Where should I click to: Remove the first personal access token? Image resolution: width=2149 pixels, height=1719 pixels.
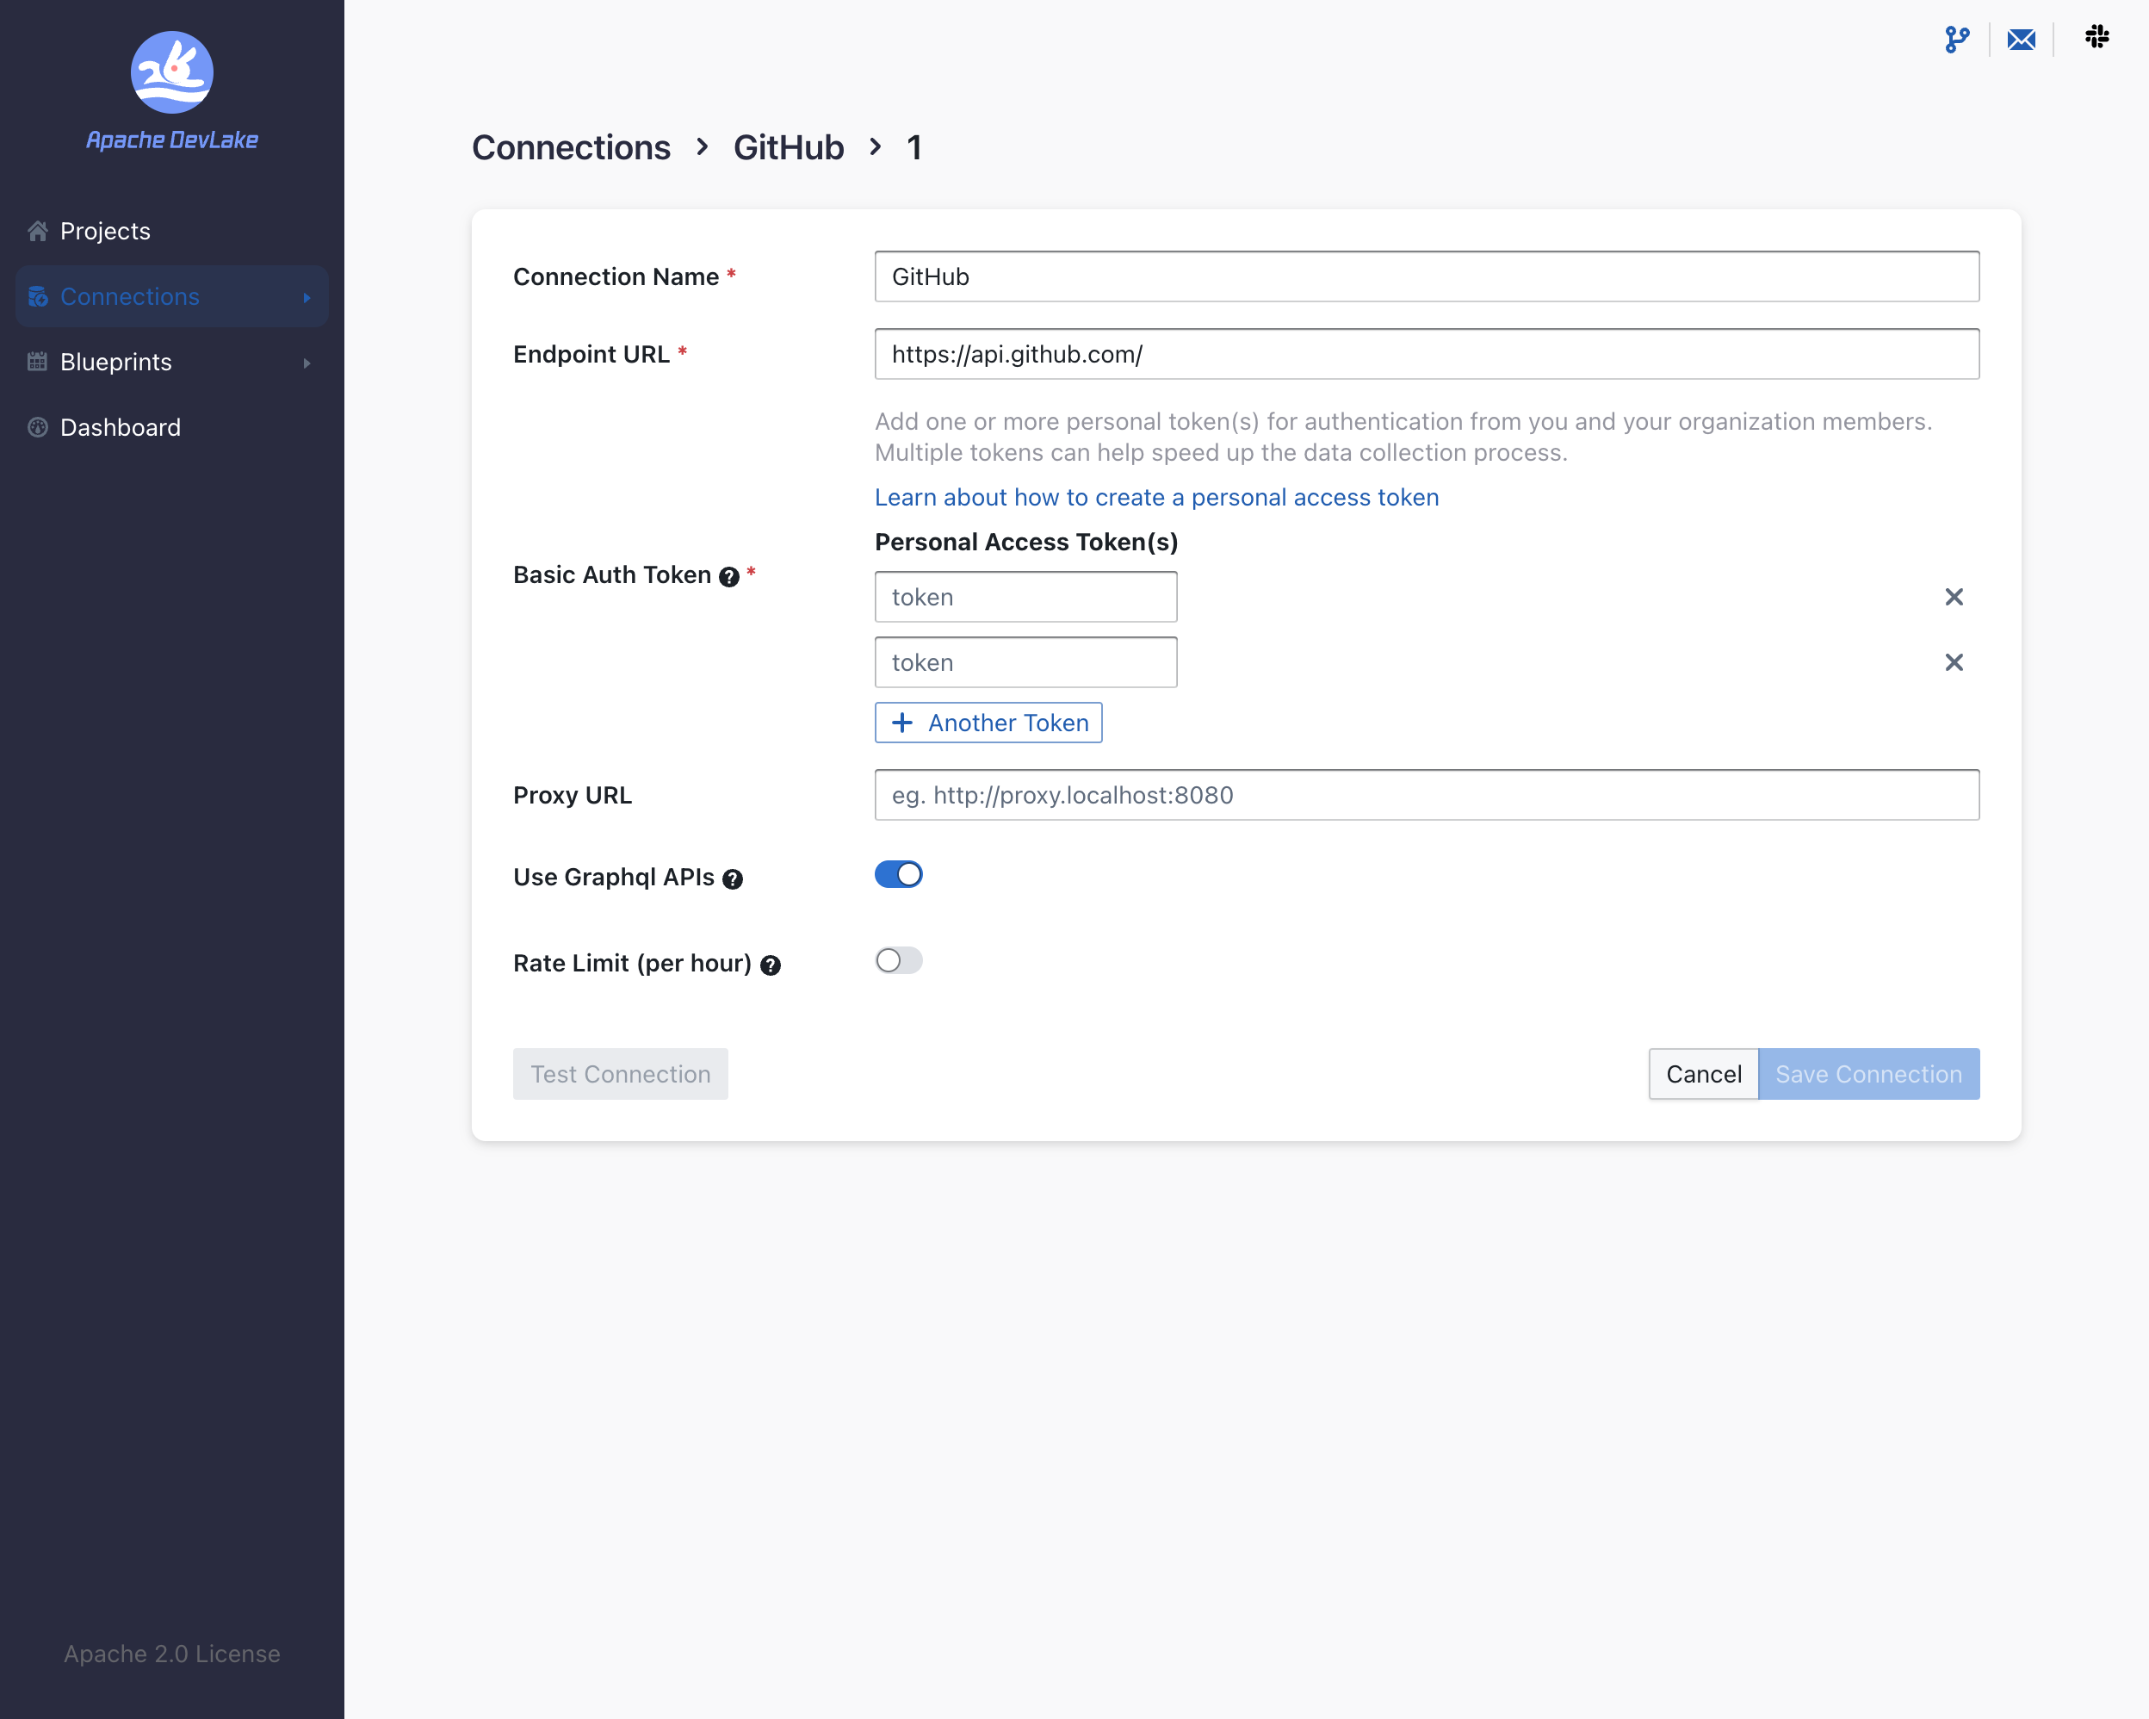[1953, 596]
